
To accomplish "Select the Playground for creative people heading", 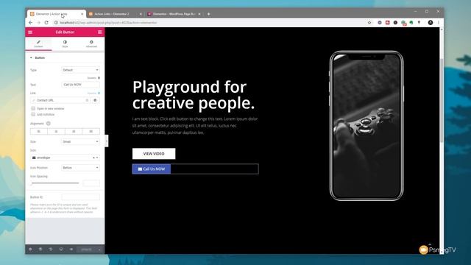I will point(194,95).
